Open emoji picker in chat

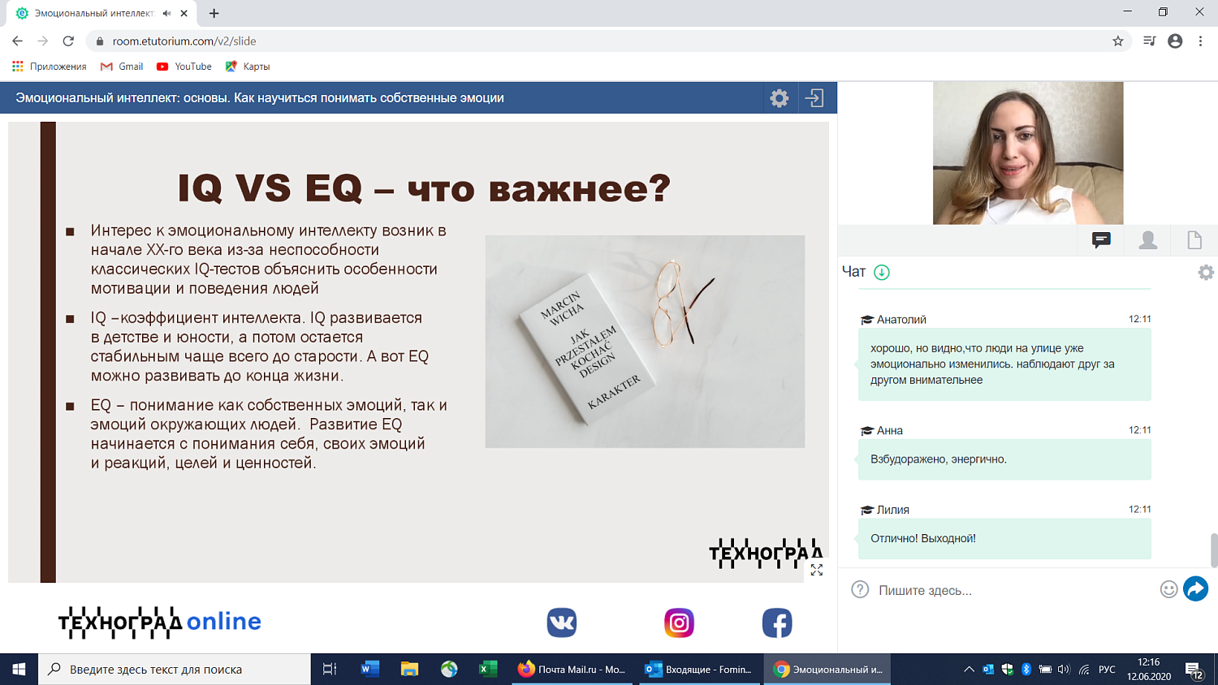click(x=1168, y=590)
